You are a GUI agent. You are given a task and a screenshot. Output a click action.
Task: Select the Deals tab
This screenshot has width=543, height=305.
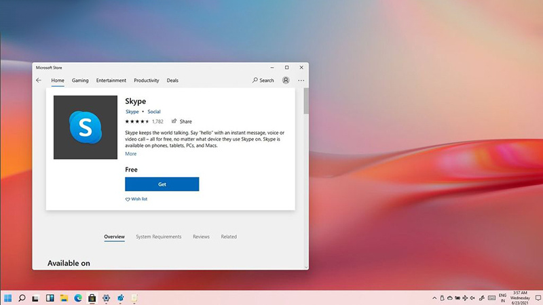click(x=172, y=80)
